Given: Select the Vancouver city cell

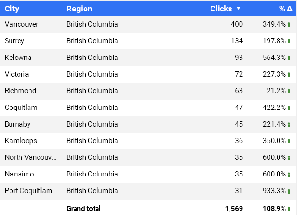Looking at the screenshot, I should [21, 24].
